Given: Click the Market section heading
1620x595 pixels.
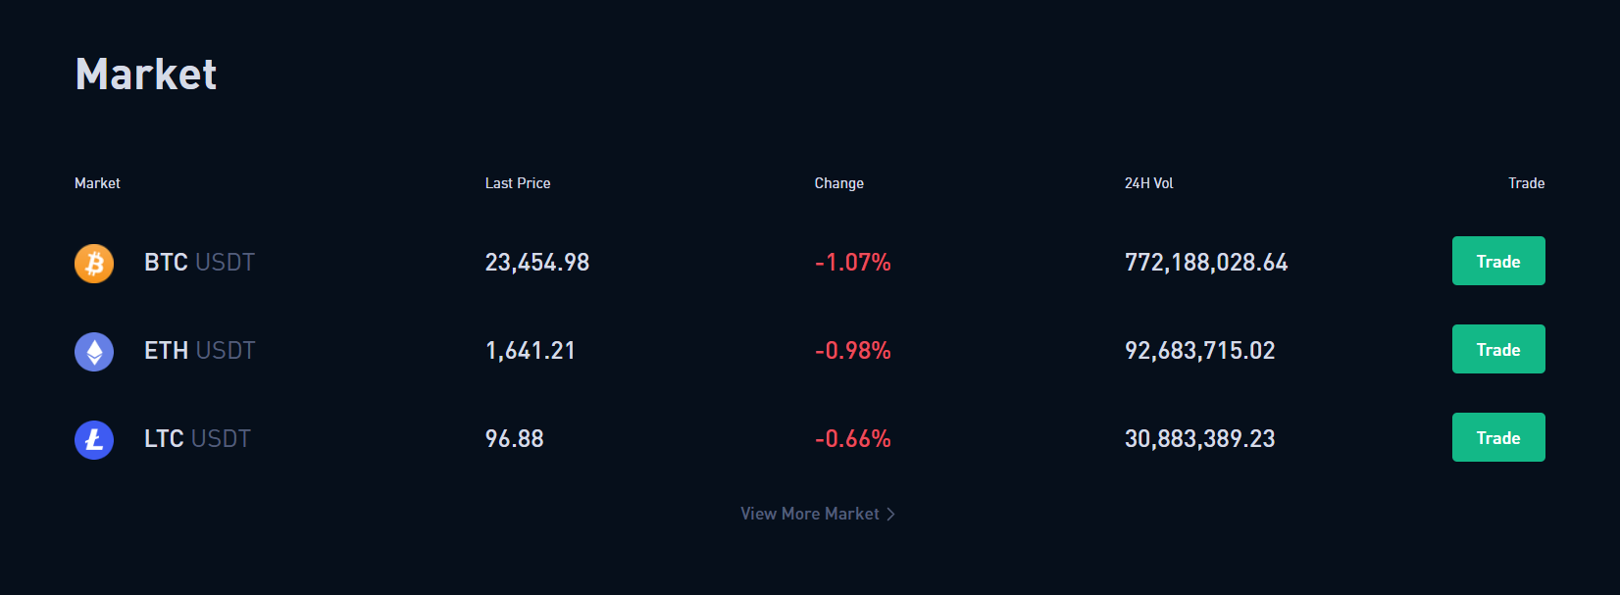Looking at the screenshot, I should [146, 74].
